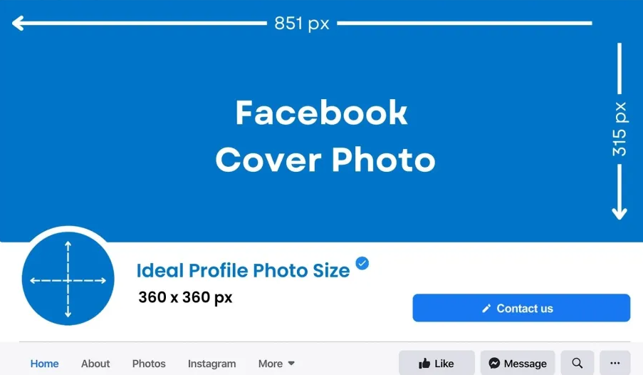Select the Instagram tab

(x=211, y=364)
